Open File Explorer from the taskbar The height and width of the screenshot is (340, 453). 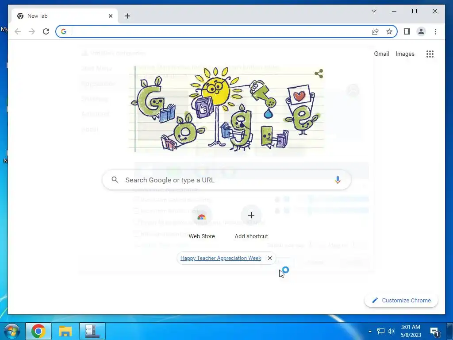click(65, 331)
